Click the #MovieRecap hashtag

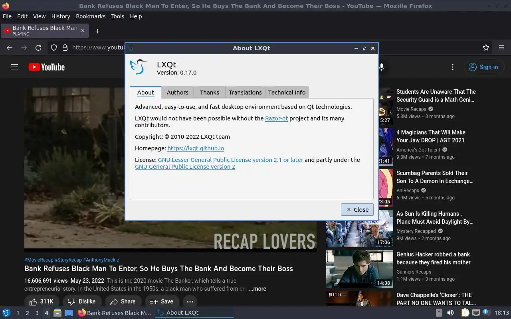point(39,260)
